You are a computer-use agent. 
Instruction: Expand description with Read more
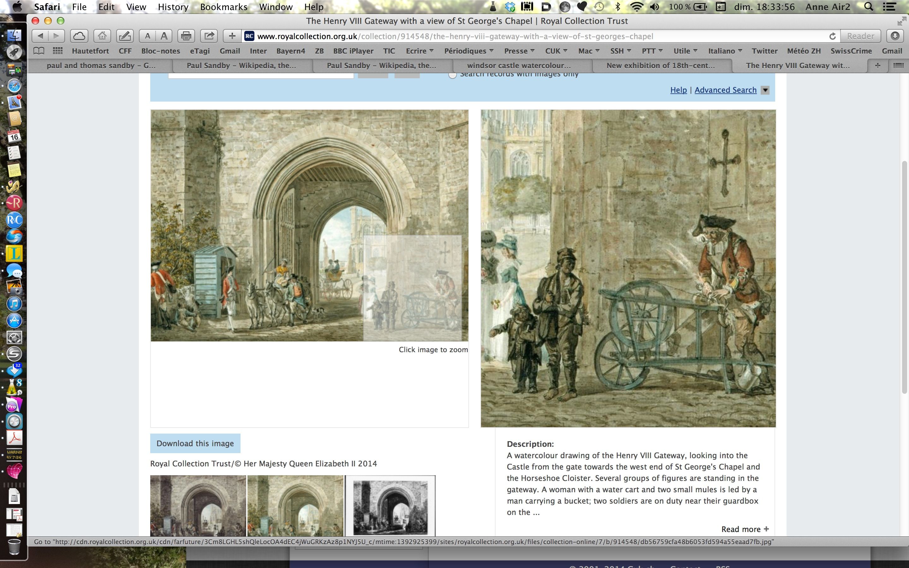pyautogui.click(x=745, y=529)
